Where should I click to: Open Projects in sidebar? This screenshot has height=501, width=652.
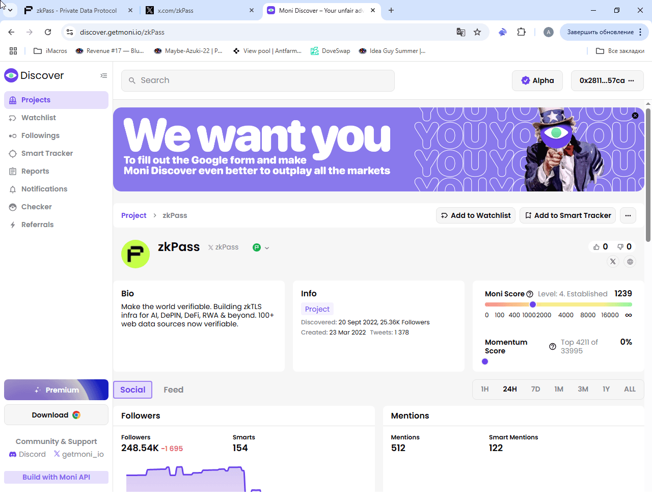(56, 100)
